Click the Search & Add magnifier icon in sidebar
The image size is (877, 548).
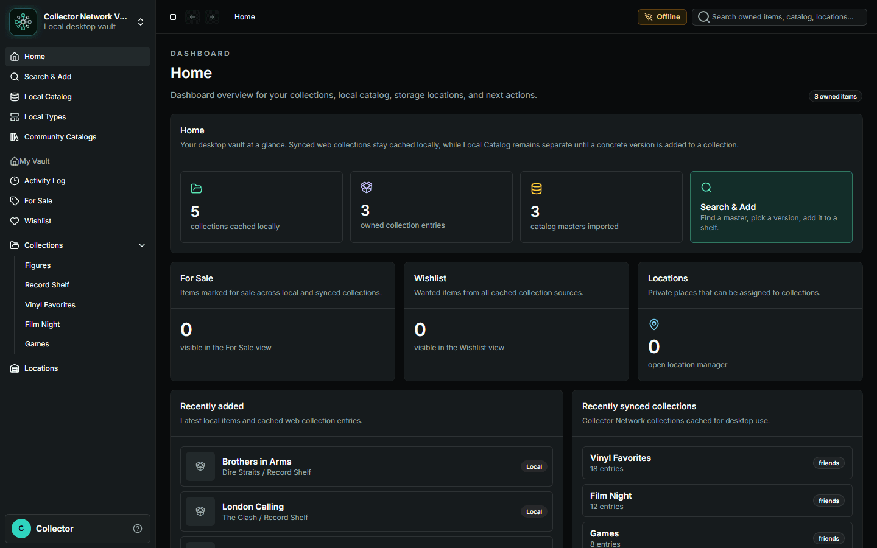pos(15,77)
